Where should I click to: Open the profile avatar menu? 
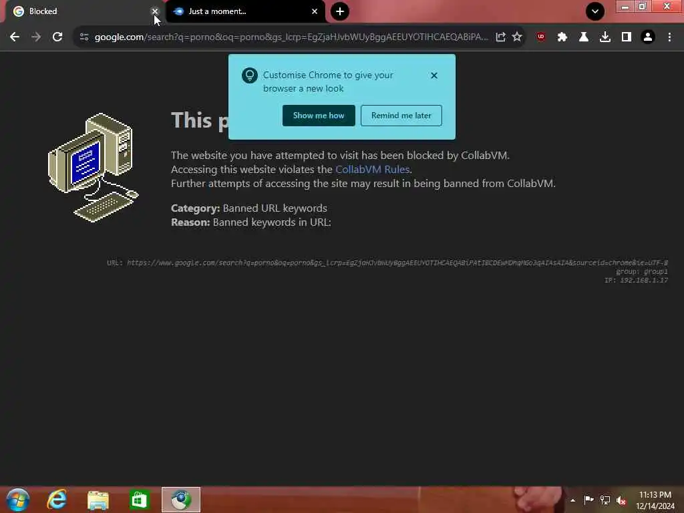pos(648,37)
